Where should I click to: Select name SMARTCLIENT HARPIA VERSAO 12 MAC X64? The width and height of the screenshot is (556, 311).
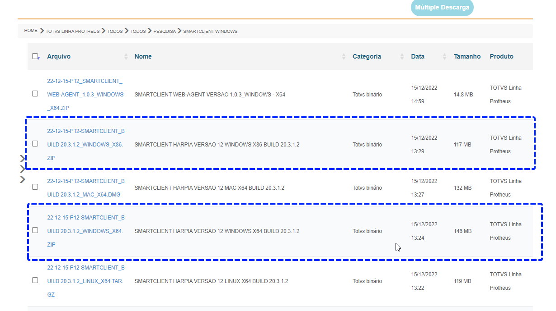209,188
